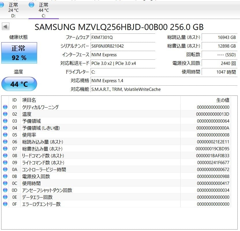Click the 生の値 column header

pyautogui.click(x=222, y=100)
